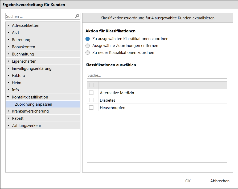Focus the 'Suche...' classification filter field
The width and height of the screenshot is (238, 189).
point(157,75)
